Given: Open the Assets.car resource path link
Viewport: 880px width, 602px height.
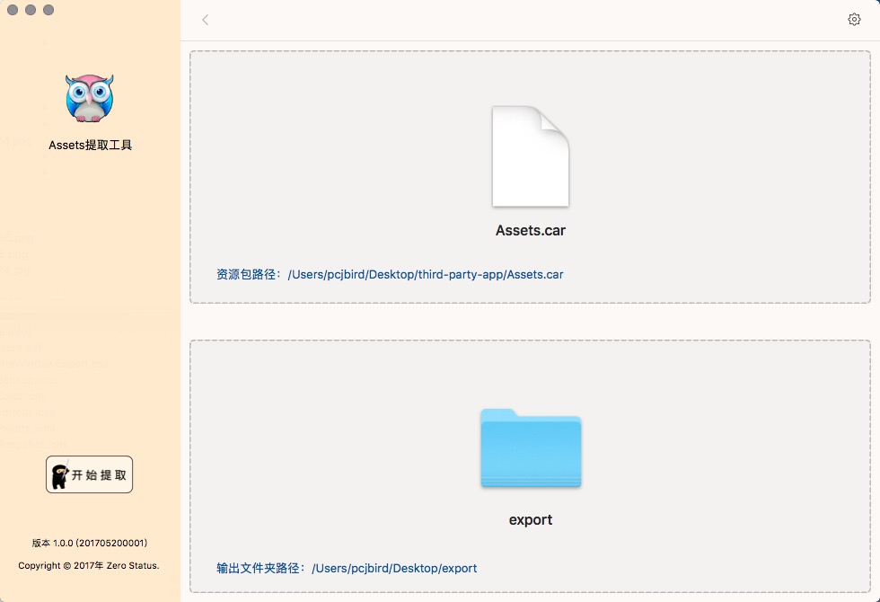Looking at the screenshot, I should click(426, 275).
